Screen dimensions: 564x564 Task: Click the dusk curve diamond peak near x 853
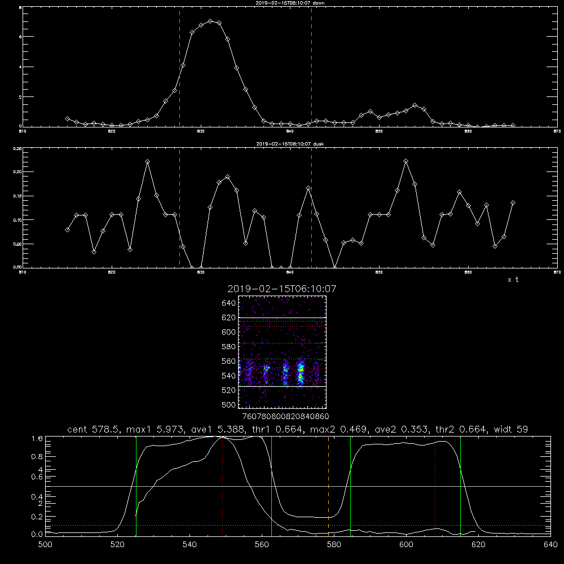(x=406, y=161)
